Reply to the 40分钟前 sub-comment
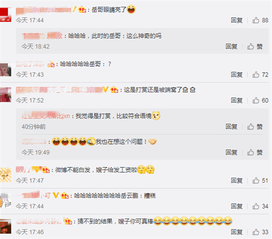The width and height of the screenshot is (272, 239). (231, 127)
